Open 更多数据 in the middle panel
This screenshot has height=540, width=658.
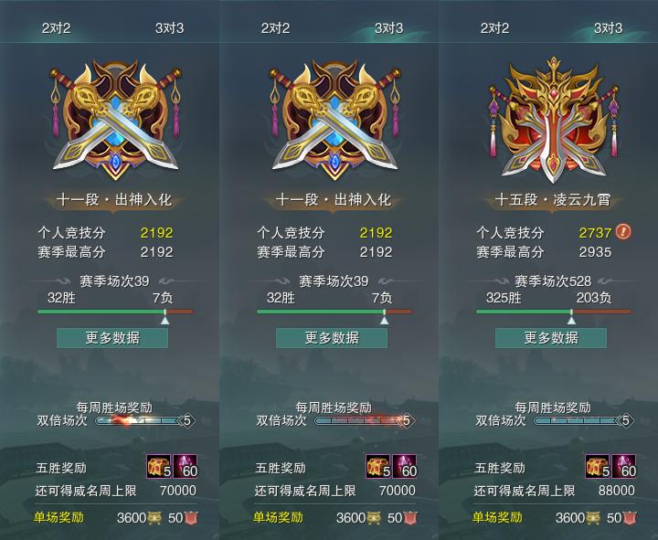[332, 338]
